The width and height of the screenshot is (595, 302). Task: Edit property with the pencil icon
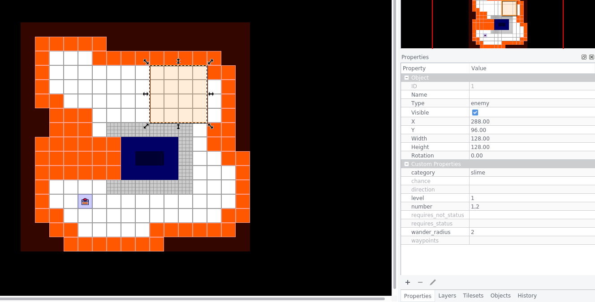[433, 282]
